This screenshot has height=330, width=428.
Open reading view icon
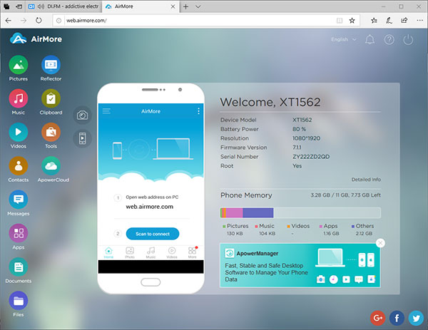point(340,21)
